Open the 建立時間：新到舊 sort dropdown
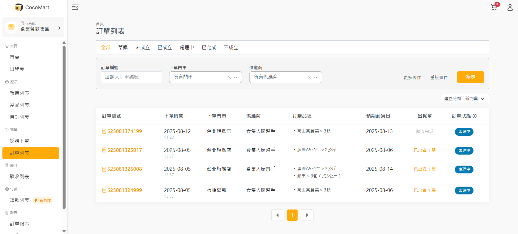The width and height of the screenshot is (518, 234). click(465, 99)
